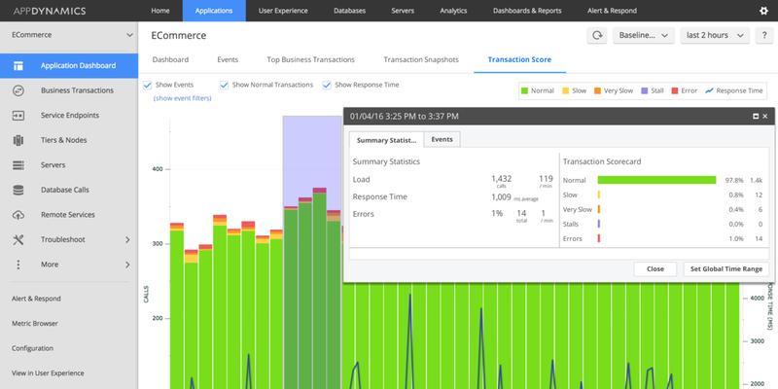The height and width of the screenshot is (389, 778).
Task: Click the Remote Services label
Action: point(67,215)
